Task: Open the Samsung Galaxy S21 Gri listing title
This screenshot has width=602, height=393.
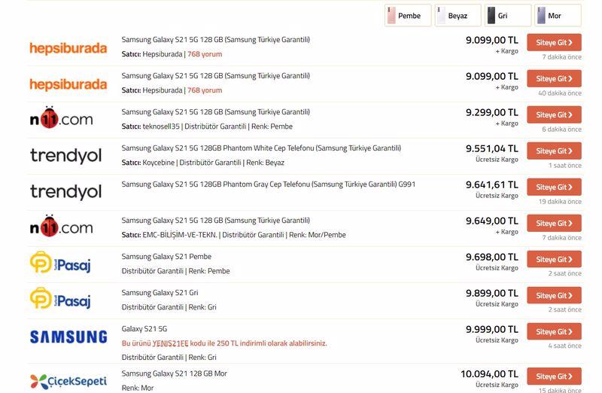Action: 160,292
